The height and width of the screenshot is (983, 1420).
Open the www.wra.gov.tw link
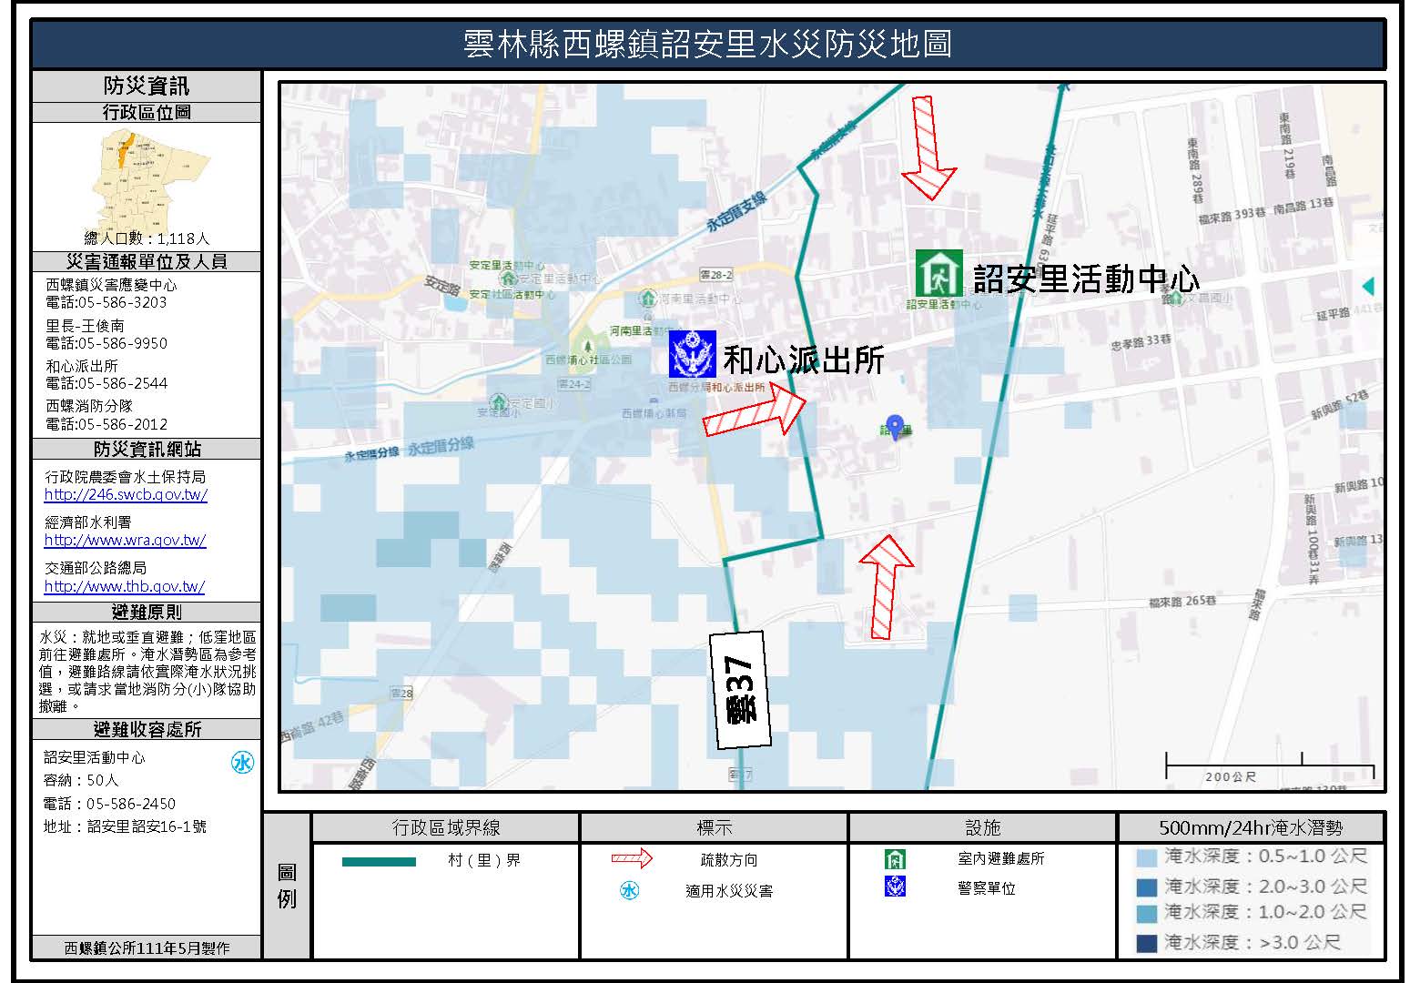[x=125, y=540]
